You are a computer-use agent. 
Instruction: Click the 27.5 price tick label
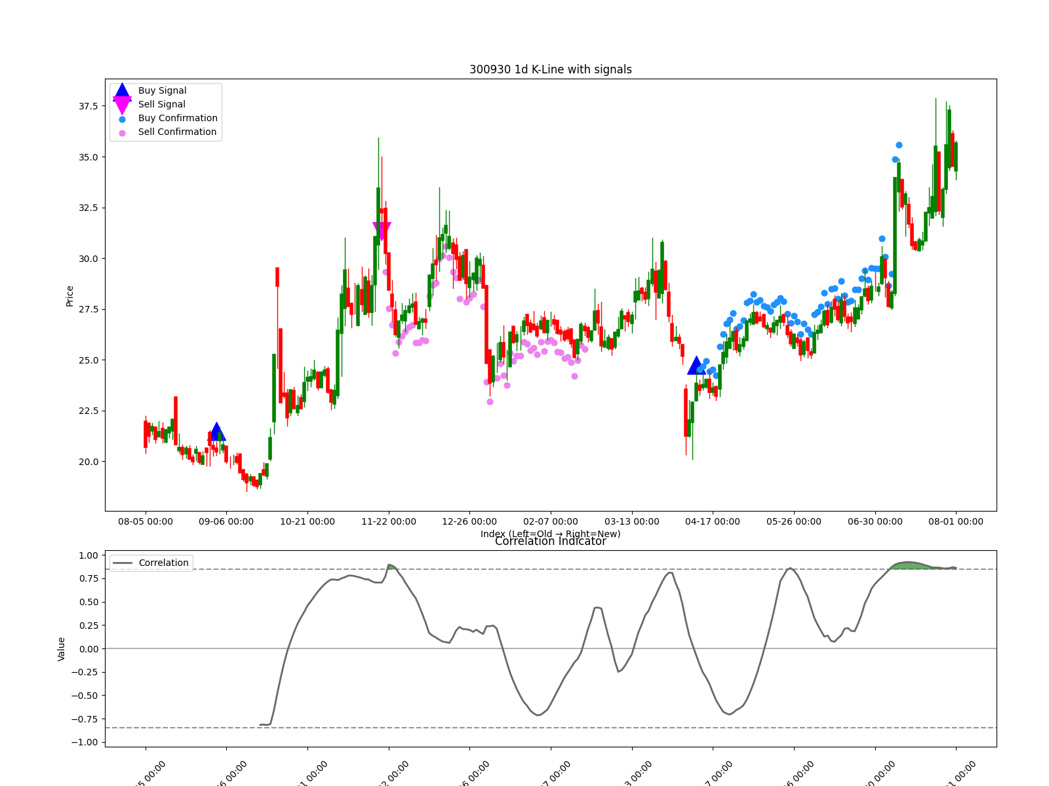tap(88, 309)
